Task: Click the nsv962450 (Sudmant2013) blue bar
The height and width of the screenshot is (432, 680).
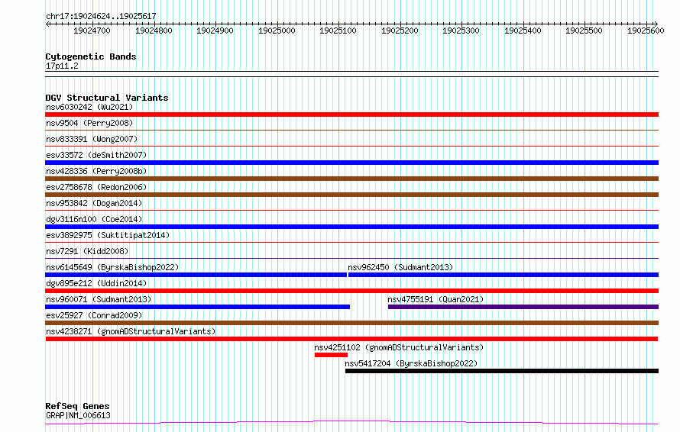Action: 504,275
